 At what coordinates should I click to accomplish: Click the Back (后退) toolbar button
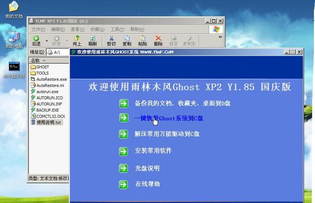(x=36, y=41)
